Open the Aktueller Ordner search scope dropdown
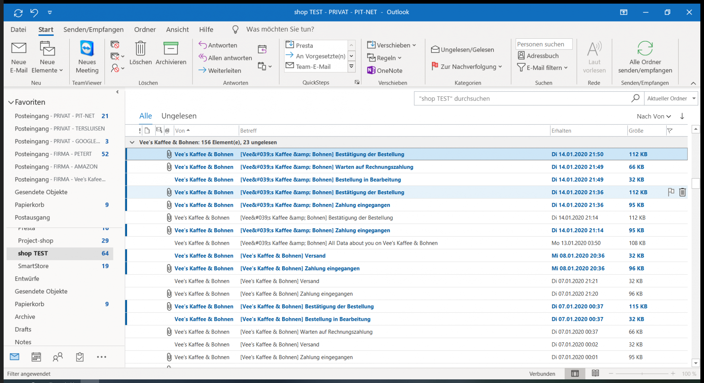Viewport: 704px width, 383px height. click(x=694, y=98)
